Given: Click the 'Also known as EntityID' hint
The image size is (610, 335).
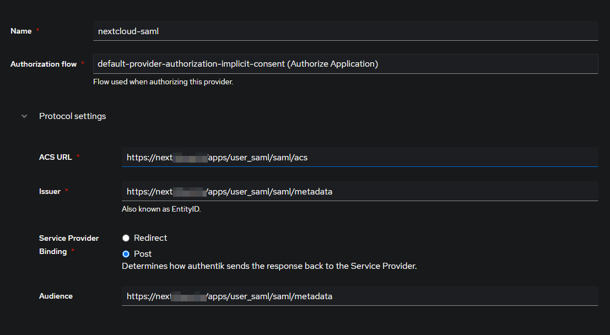Looking at the screenshot, I should coord(161,209).
